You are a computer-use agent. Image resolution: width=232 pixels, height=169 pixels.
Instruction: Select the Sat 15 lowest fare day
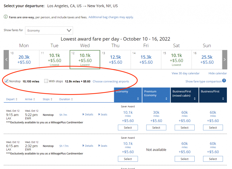176,60
